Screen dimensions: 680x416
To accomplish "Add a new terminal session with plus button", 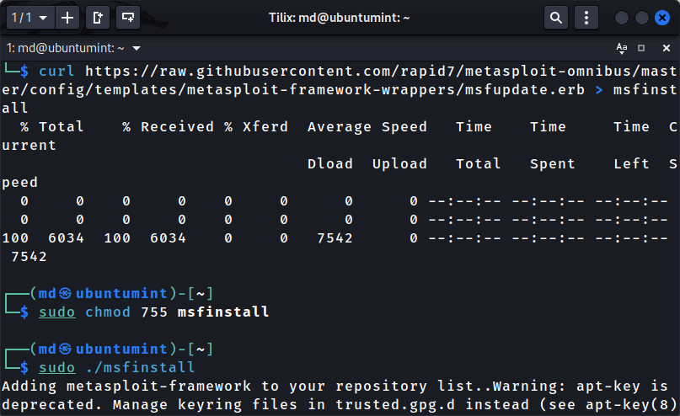I will [x=67, y=18].
